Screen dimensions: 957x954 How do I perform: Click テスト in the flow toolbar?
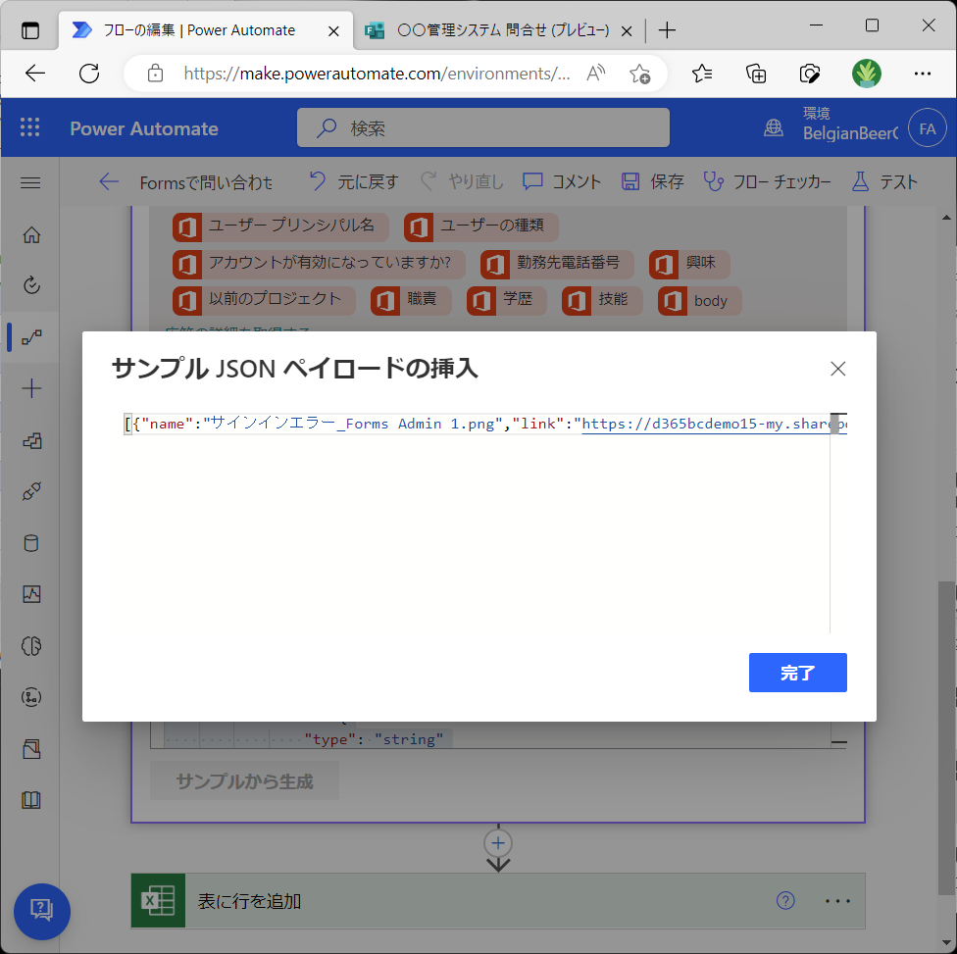click(884, 182)
